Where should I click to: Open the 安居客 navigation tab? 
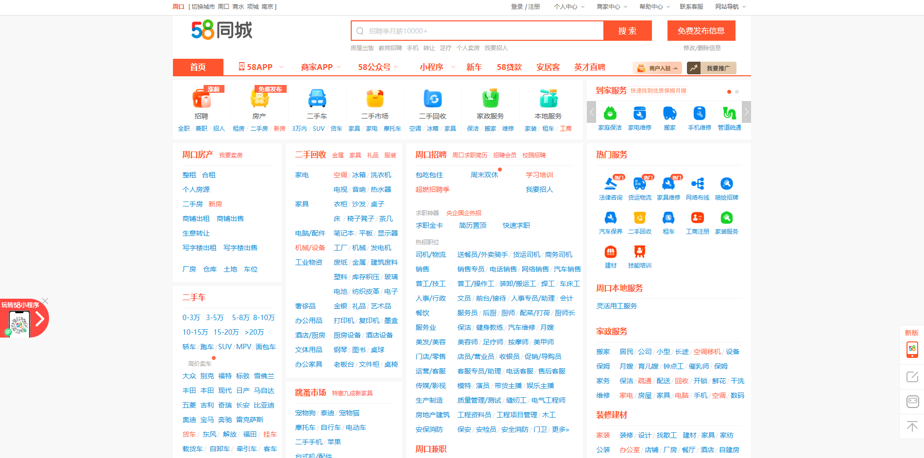point(548,67)
